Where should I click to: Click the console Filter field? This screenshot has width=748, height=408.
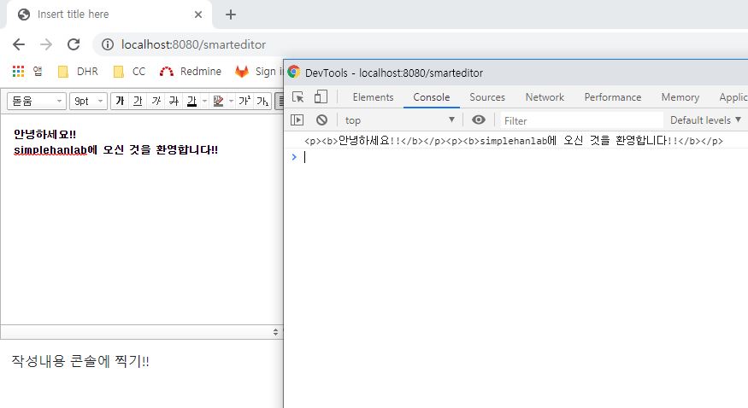tap(581, 120)
